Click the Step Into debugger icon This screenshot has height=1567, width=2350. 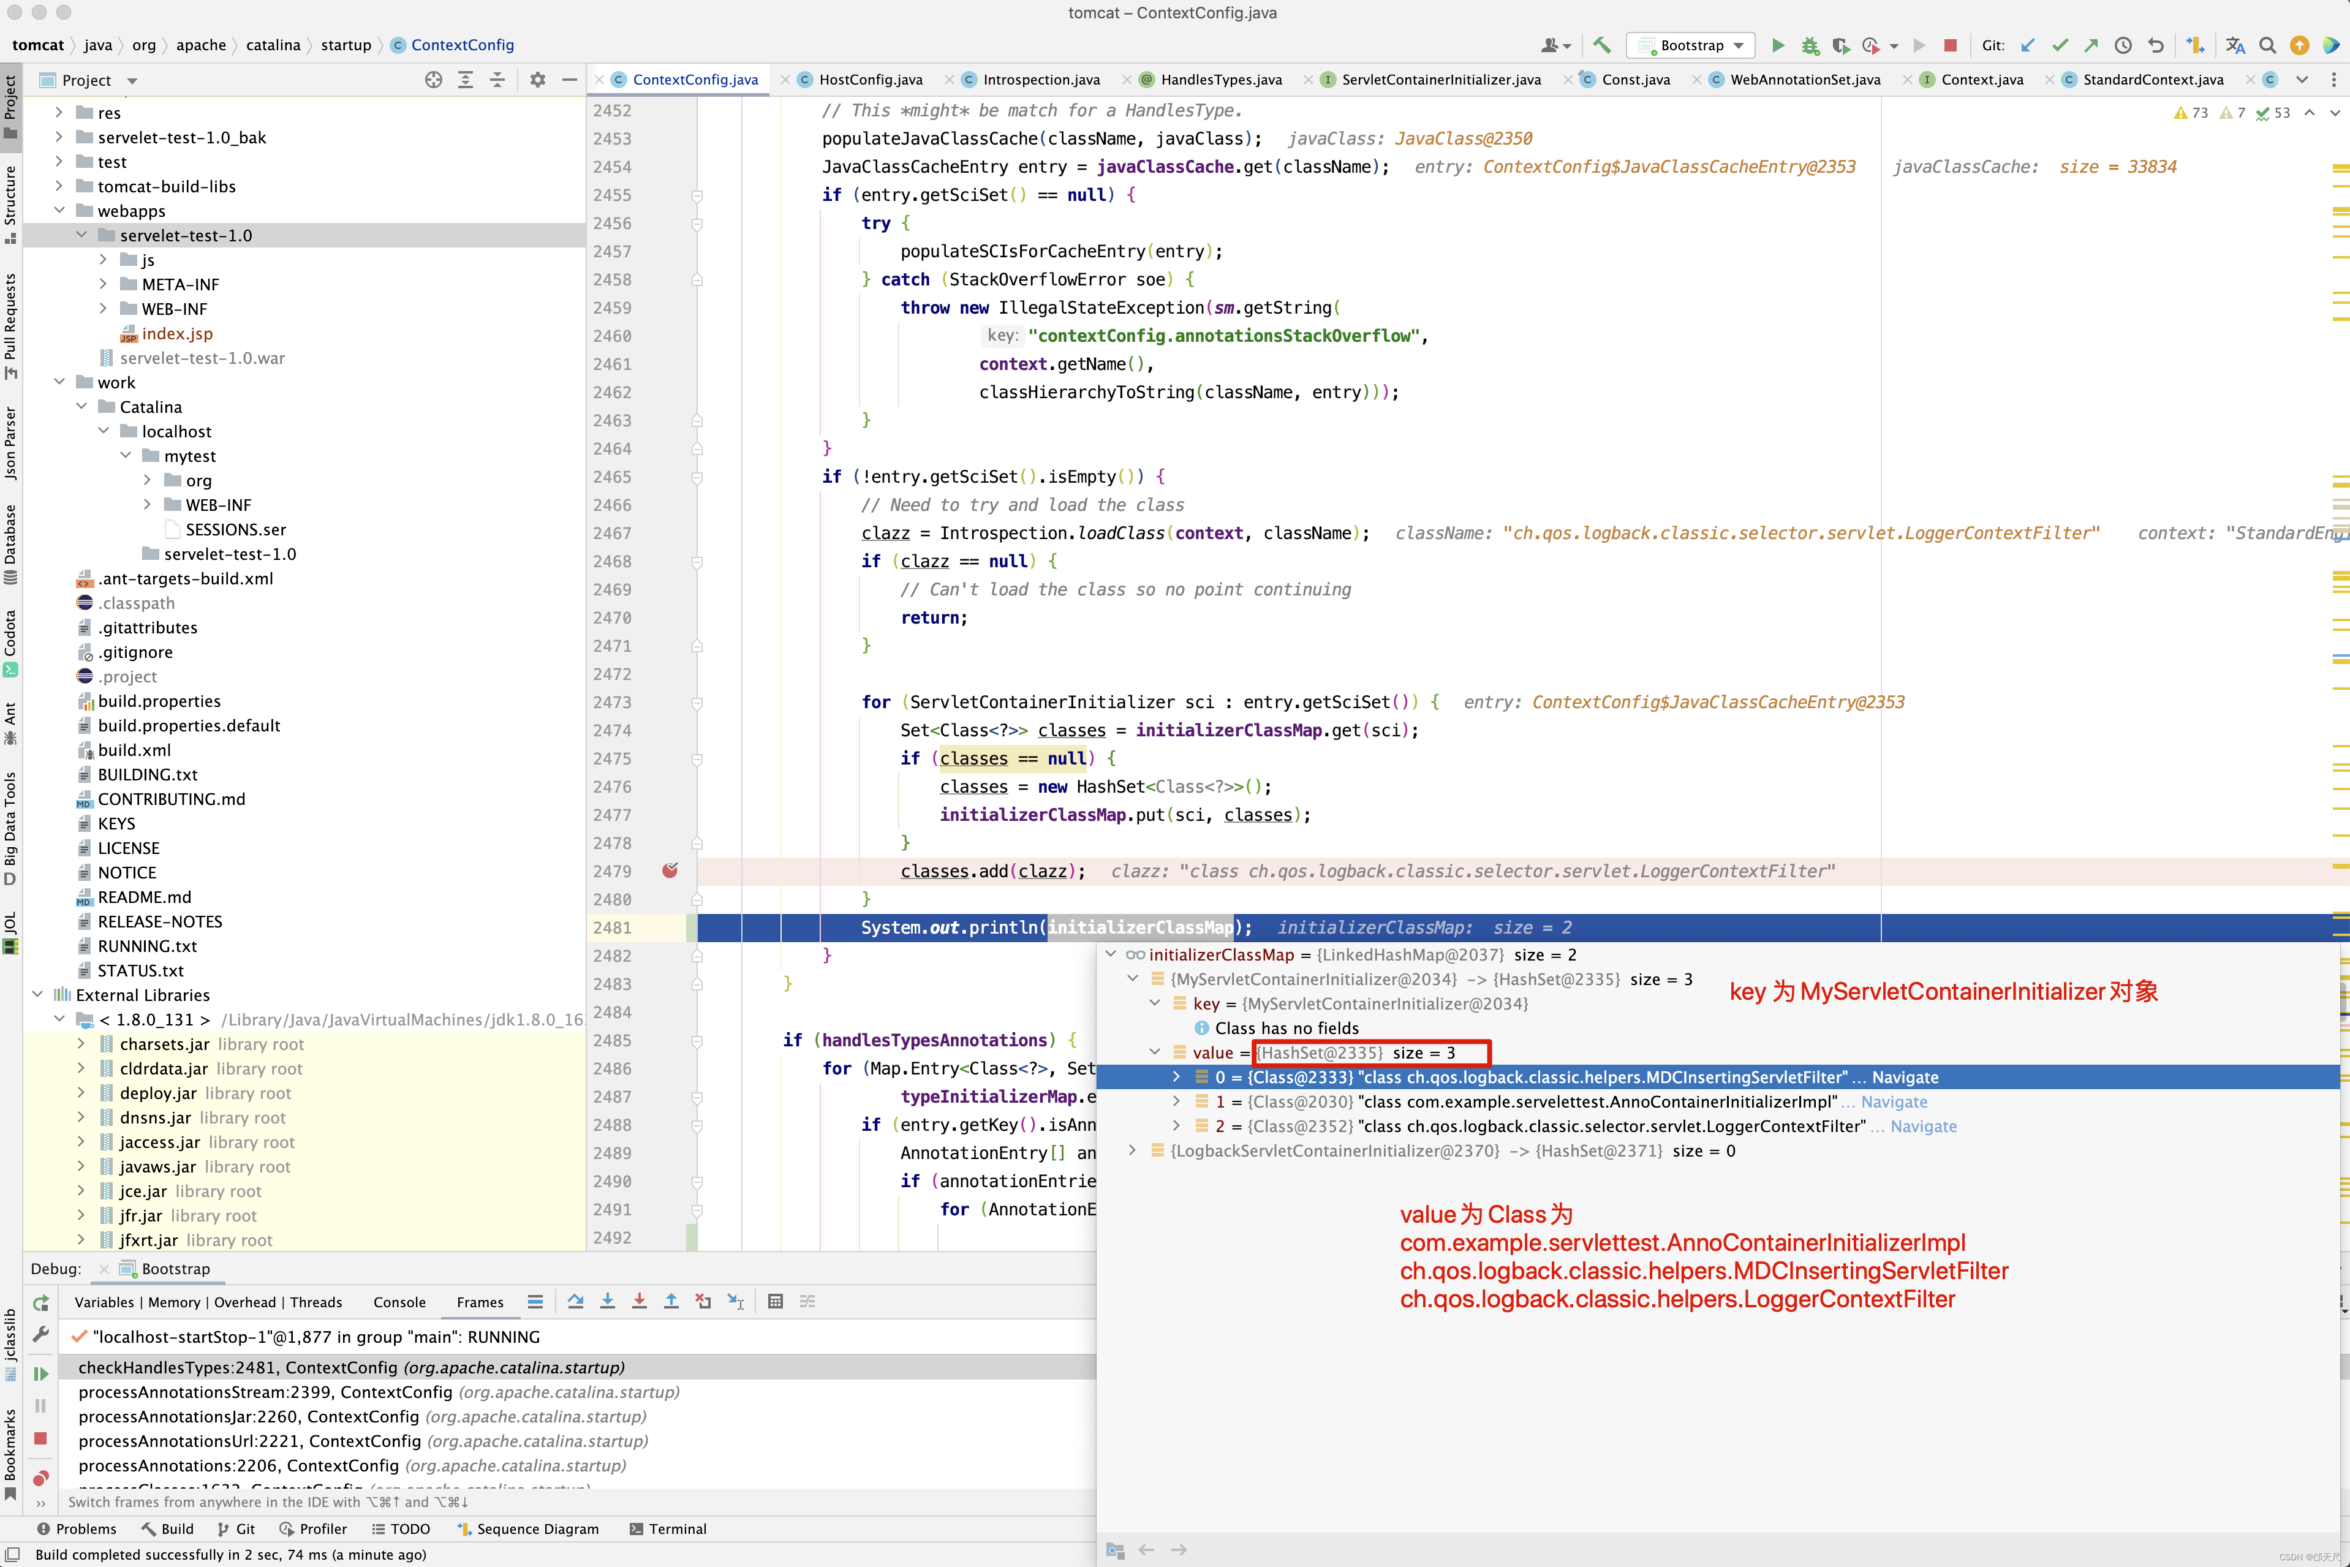click(608, 1301)
